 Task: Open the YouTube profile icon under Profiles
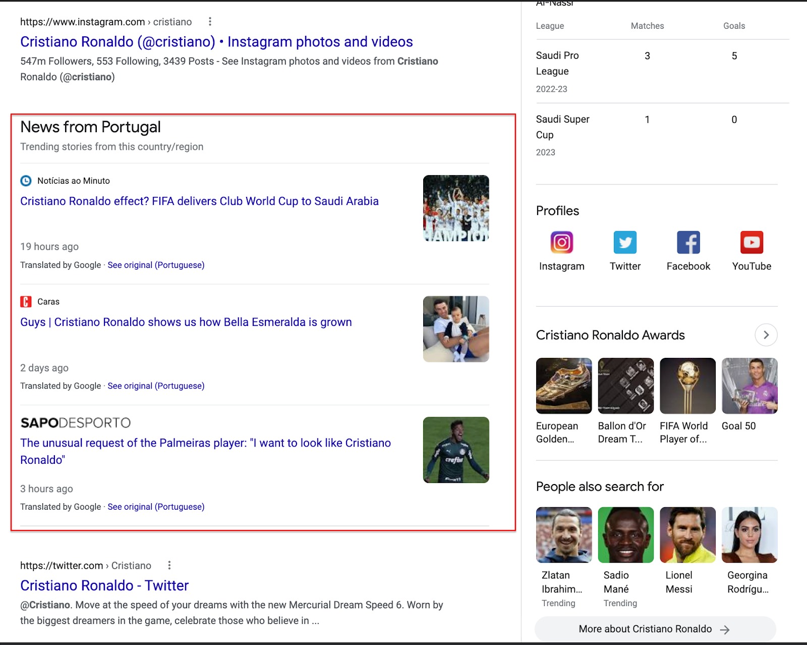pyautogui.click(x=751, y=242)
